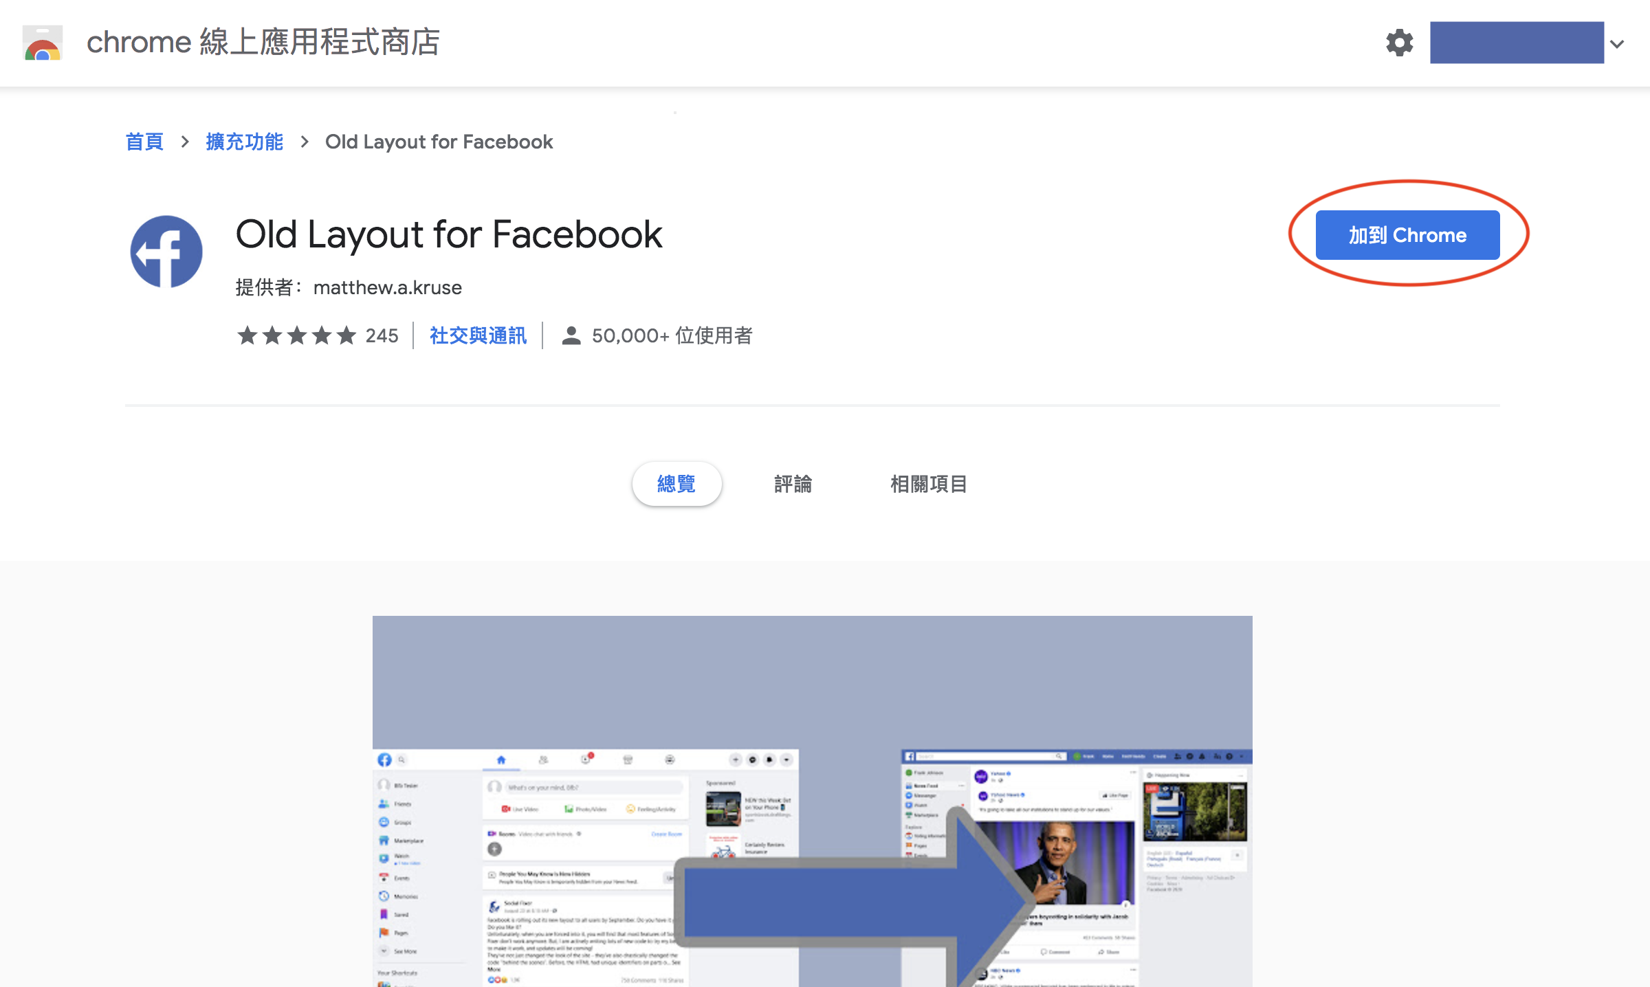Viewport: 1650px width, 987px height.
Task: Open settings via the gear icon
Action: coord(1399,43)
